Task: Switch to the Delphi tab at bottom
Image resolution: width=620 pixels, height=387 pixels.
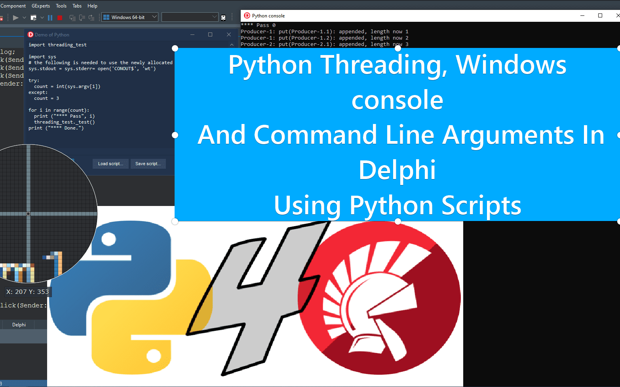Action: (19, 324)
